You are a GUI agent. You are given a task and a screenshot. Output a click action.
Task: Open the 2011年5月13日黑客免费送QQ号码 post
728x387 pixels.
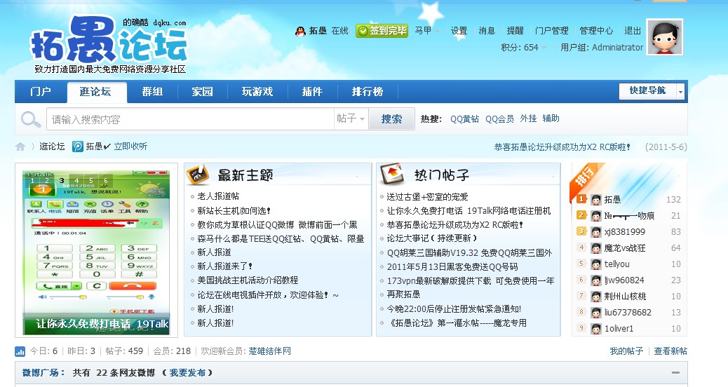pos(452,267)
